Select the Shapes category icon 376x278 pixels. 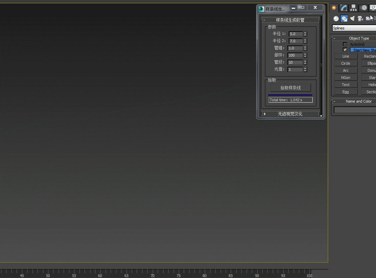(344, 19)
